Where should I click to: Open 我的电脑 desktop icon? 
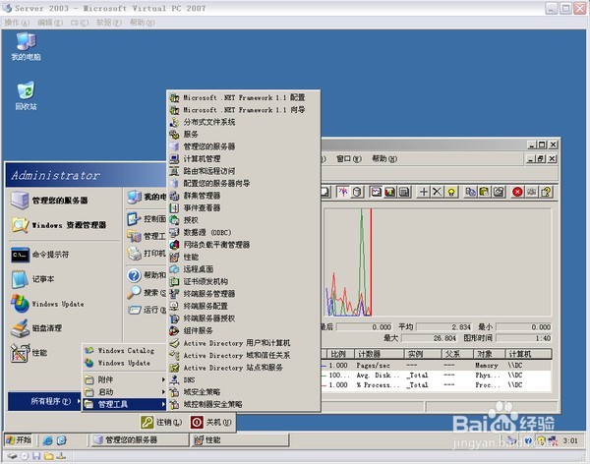[x=26, y=46]
